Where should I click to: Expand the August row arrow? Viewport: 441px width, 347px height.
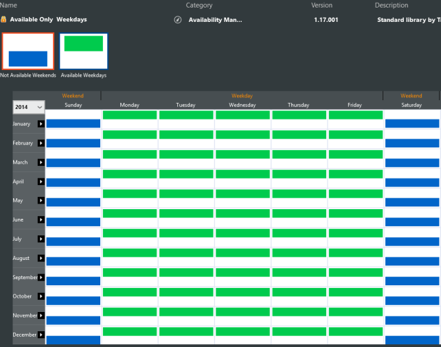(41, 258)
